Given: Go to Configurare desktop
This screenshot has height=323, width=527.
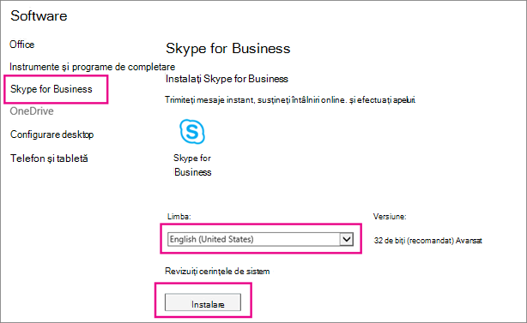Looking at the screenshot, I should coord(51,135).
